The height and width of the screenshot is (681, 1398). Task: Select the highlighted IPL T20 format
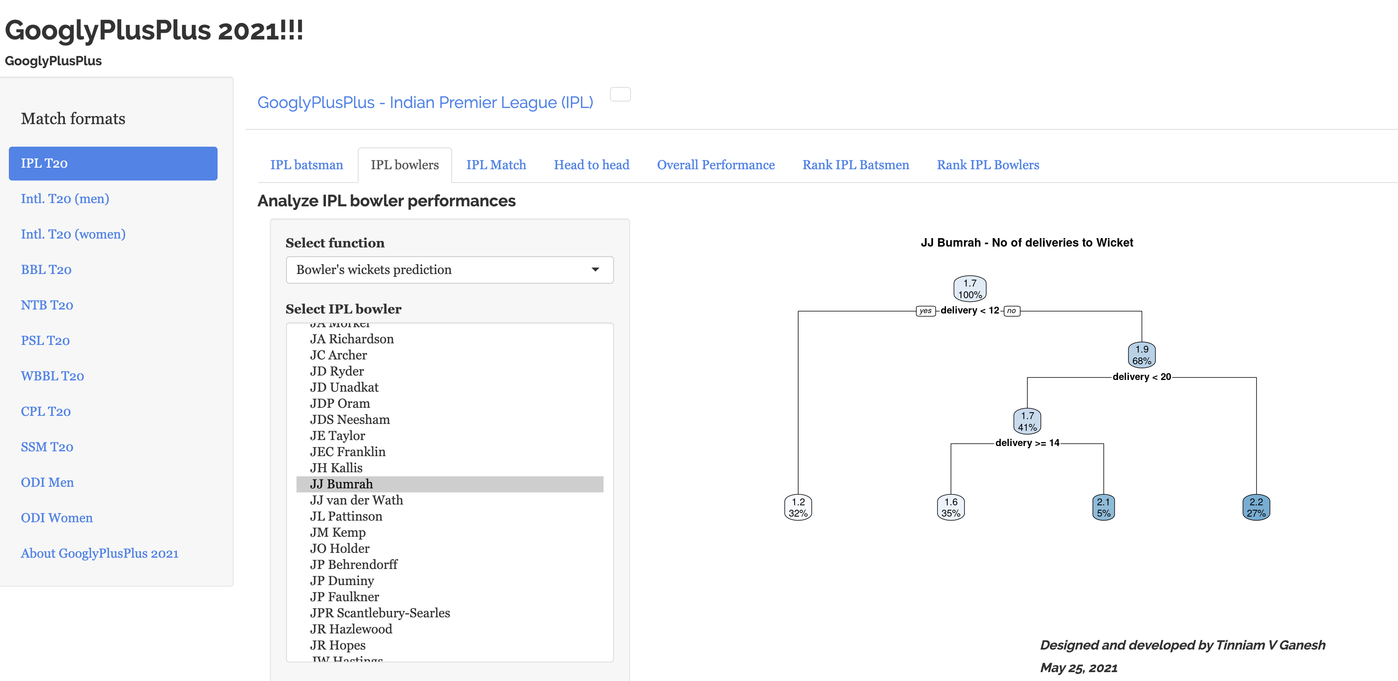pos(113,163)
